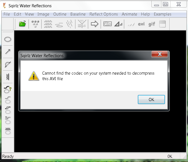Click the double triangle perspective icon
The height and width of the screenshot is (162, 188).
pyautogui.click(x=118, y=24)
